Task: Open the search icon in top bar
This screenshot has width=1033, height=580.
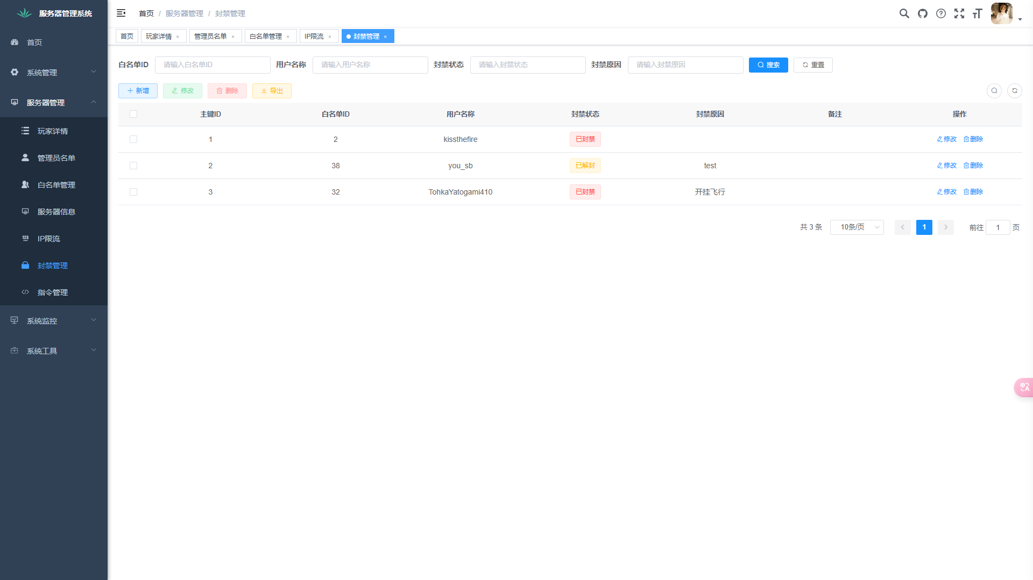Action: pyautogui.click(x=904, y=13)
